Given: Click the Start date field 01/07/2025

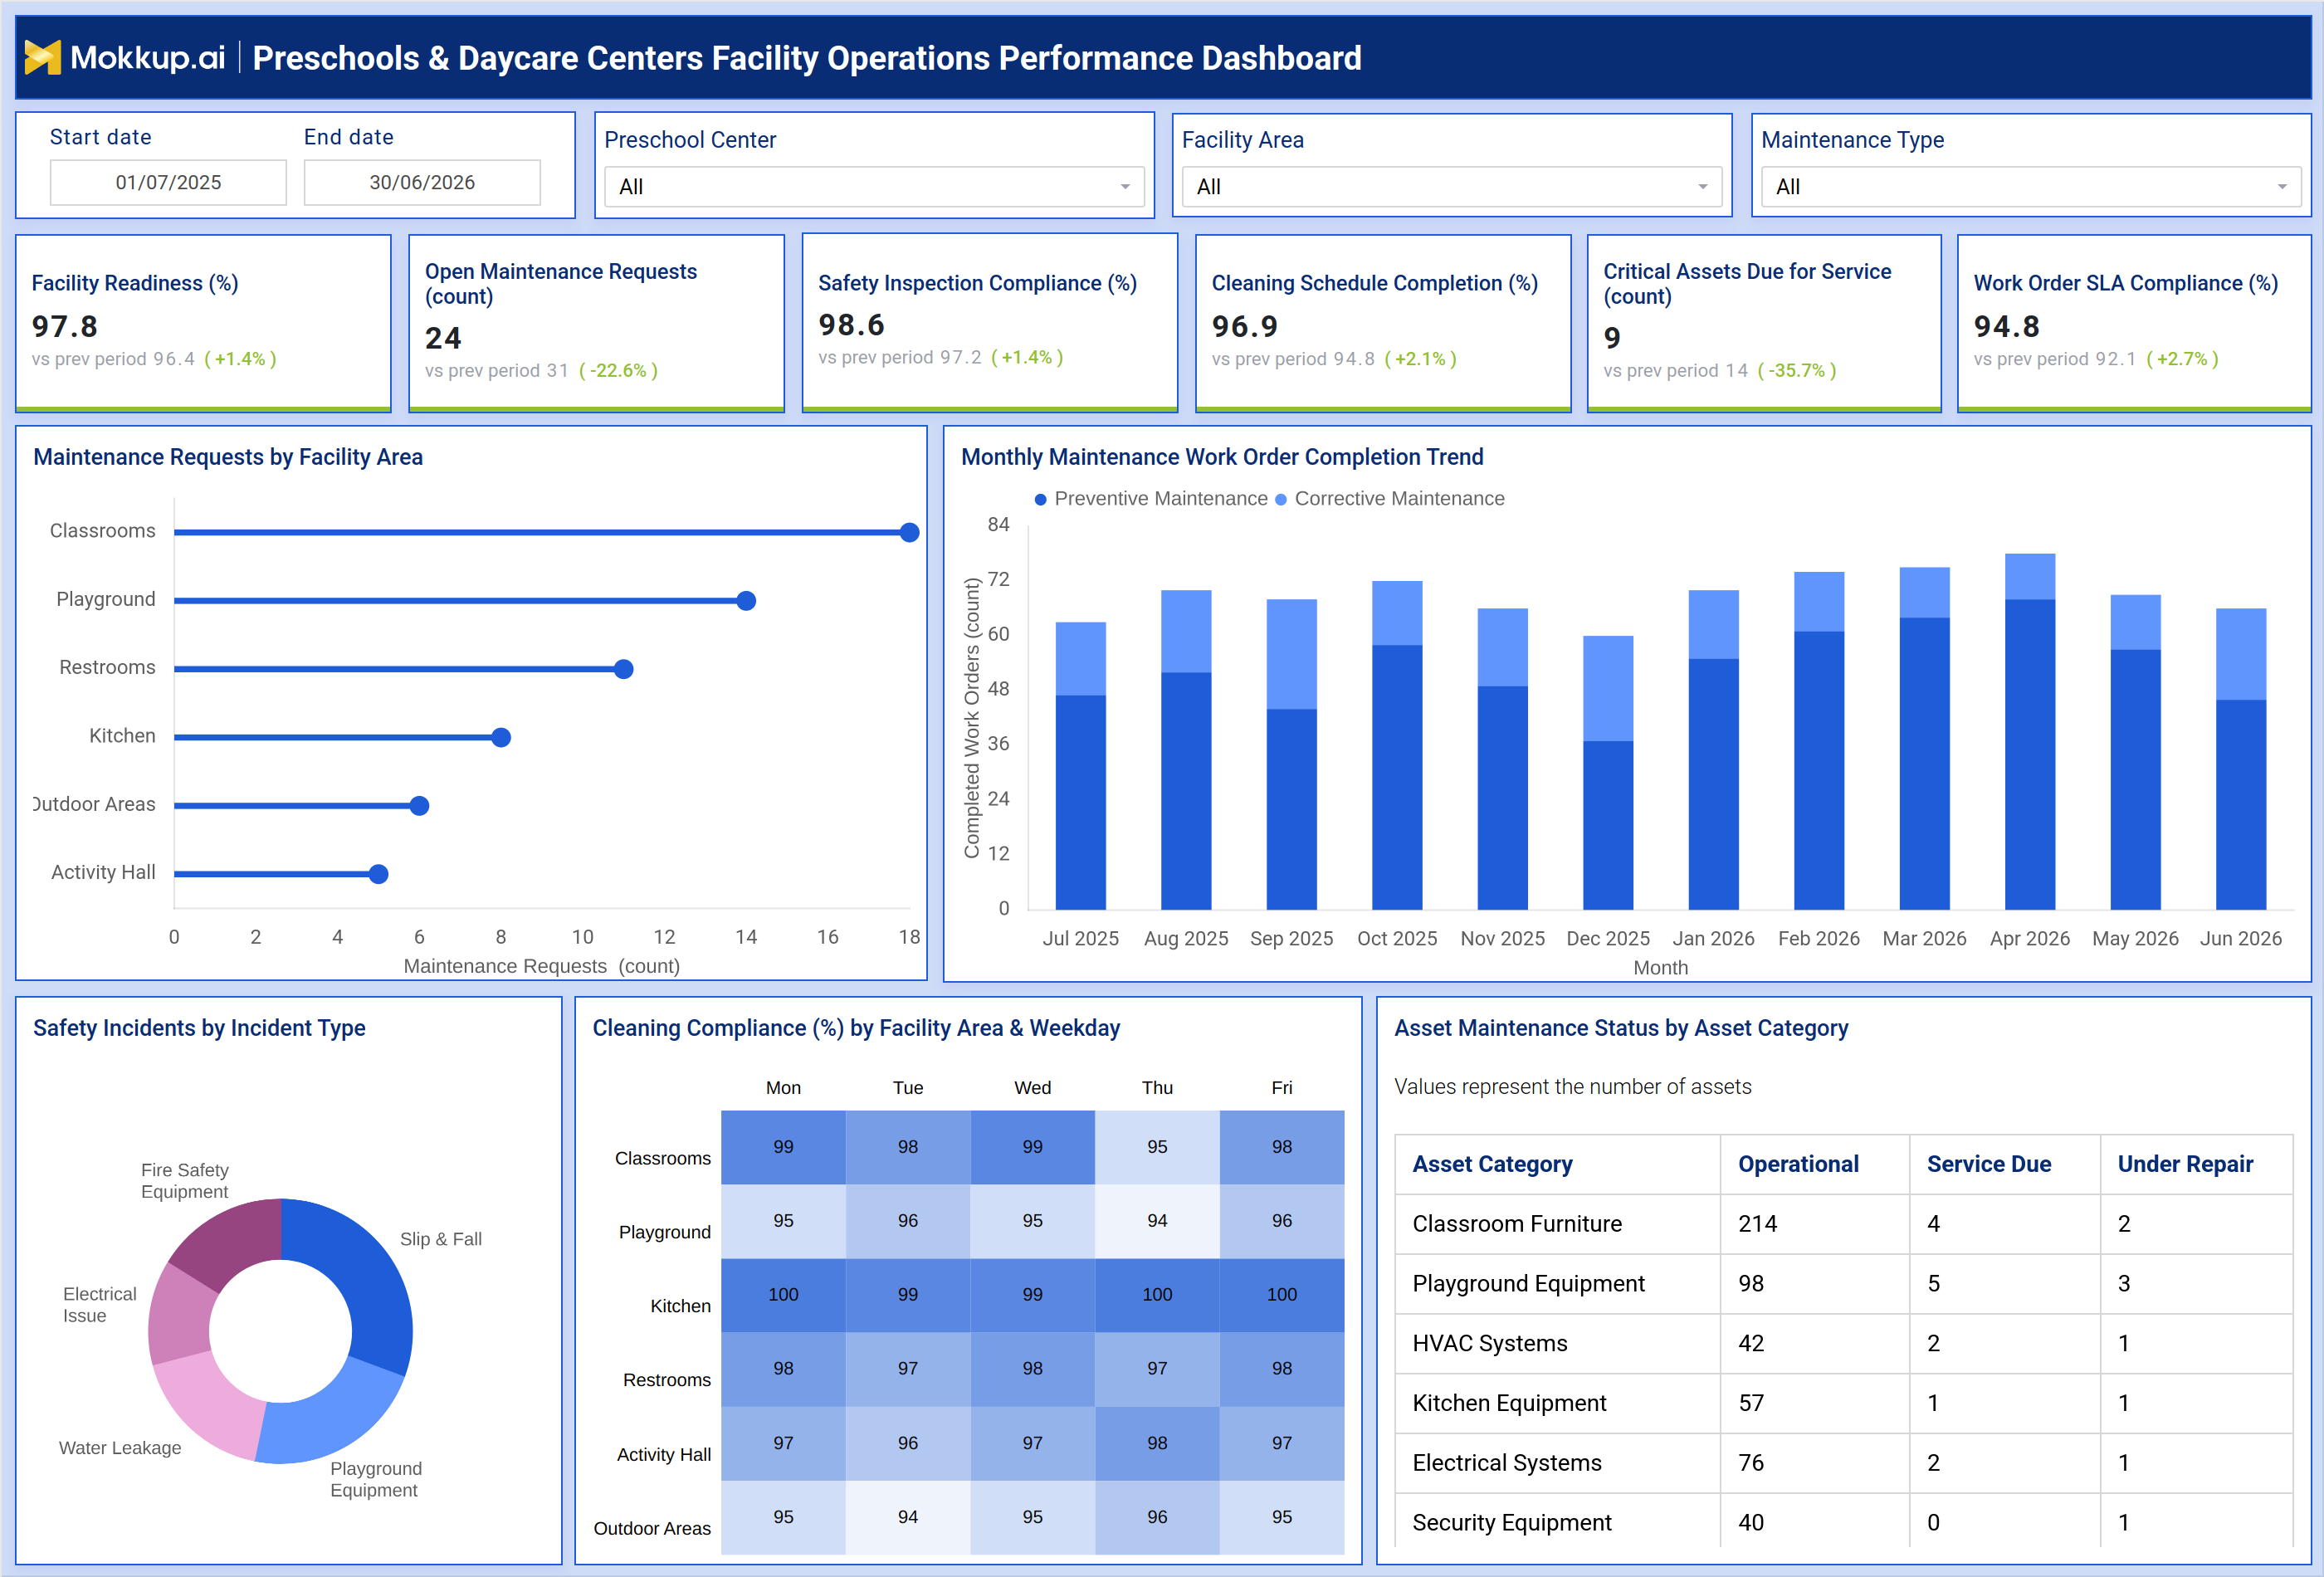Looking at the screenshot, I should pyautogui.click(x=168, y=182).
